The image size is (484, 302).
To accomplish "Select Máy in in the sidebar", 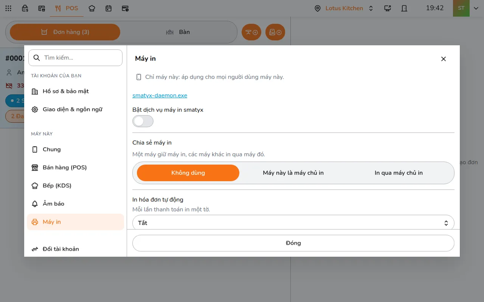I will 76,222.
